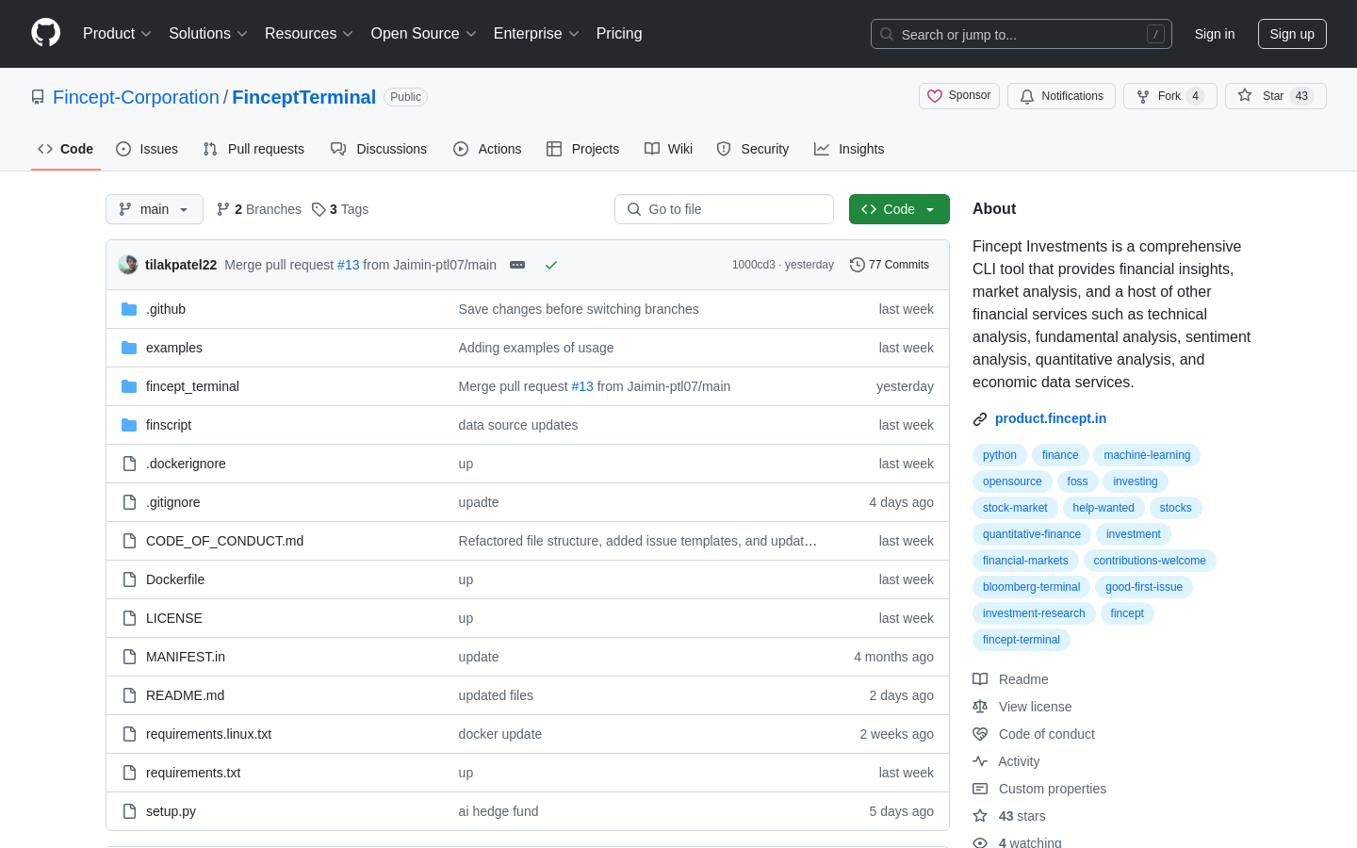1357x848 pixels.
Task: Open commit hash 1000cd3
Action: coord(754,265)
